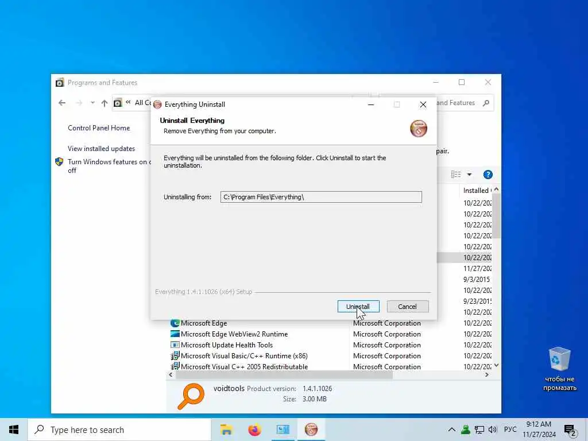Click the 9/3/2015 installed date cell

(476, 280)
